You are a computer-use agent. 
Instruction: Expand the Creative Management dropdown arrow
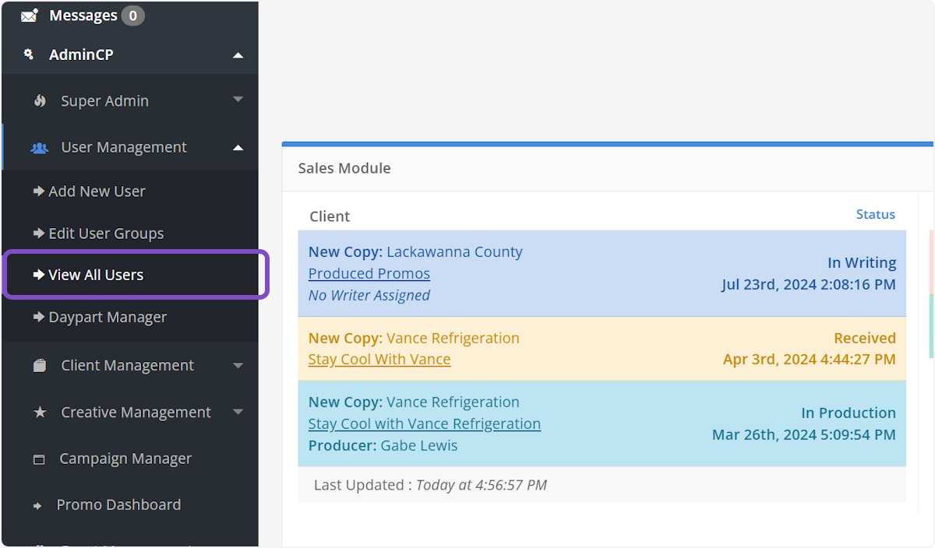tap(238, 412)
